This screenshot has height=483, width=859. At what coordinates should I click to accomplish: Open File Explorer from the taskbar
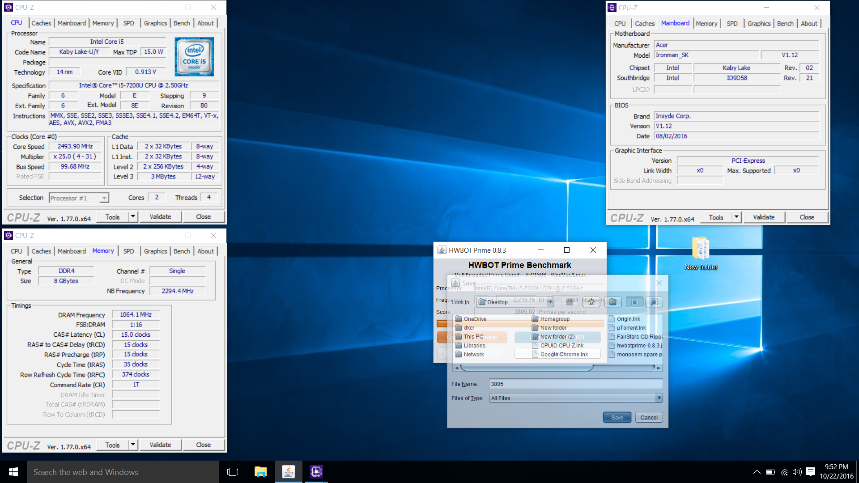(260, 472)
